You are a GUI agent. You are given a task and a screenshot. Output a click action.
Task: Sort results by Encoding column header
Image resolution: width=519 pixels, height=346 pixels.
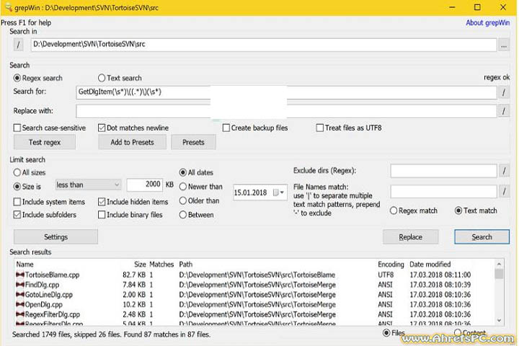391,265
